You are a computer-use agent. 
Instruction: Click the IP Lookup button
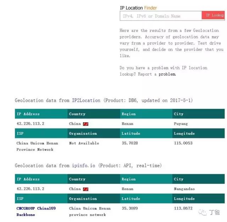[x=214, y=15]
